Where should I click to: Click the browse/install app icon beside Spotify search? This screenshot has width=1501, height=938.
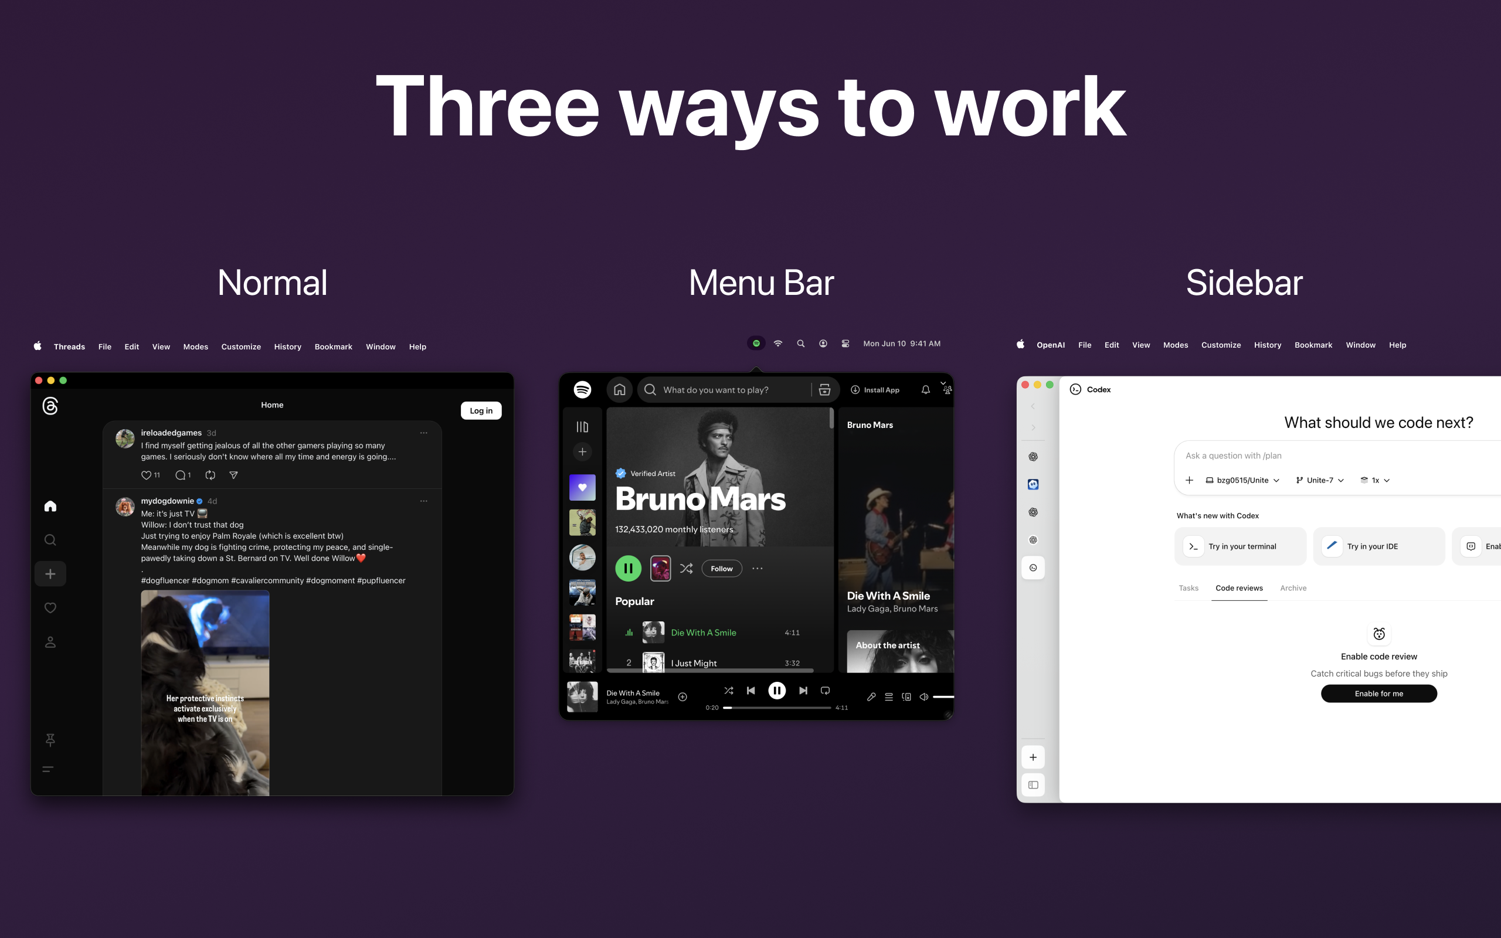coord(825,390)
